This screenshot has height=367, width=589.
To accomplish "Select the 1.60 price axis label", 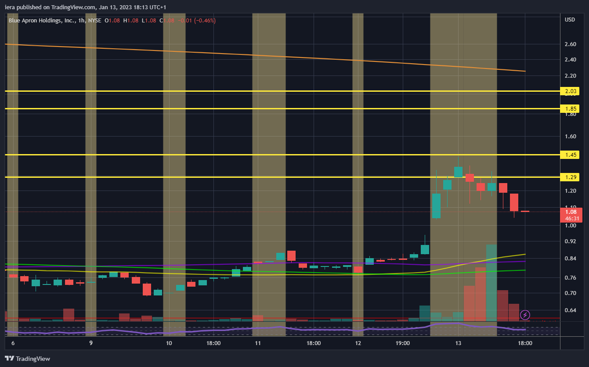I will [570, 137].
